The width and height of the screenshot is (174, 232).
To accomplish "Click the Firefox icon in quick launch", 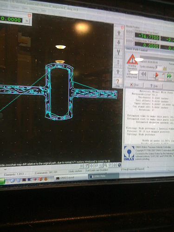I will point(46,179).
